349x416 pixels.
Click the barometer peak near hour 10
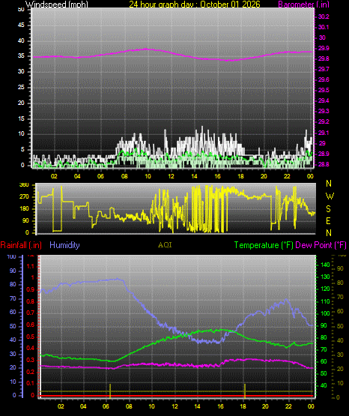pos(145,49)
